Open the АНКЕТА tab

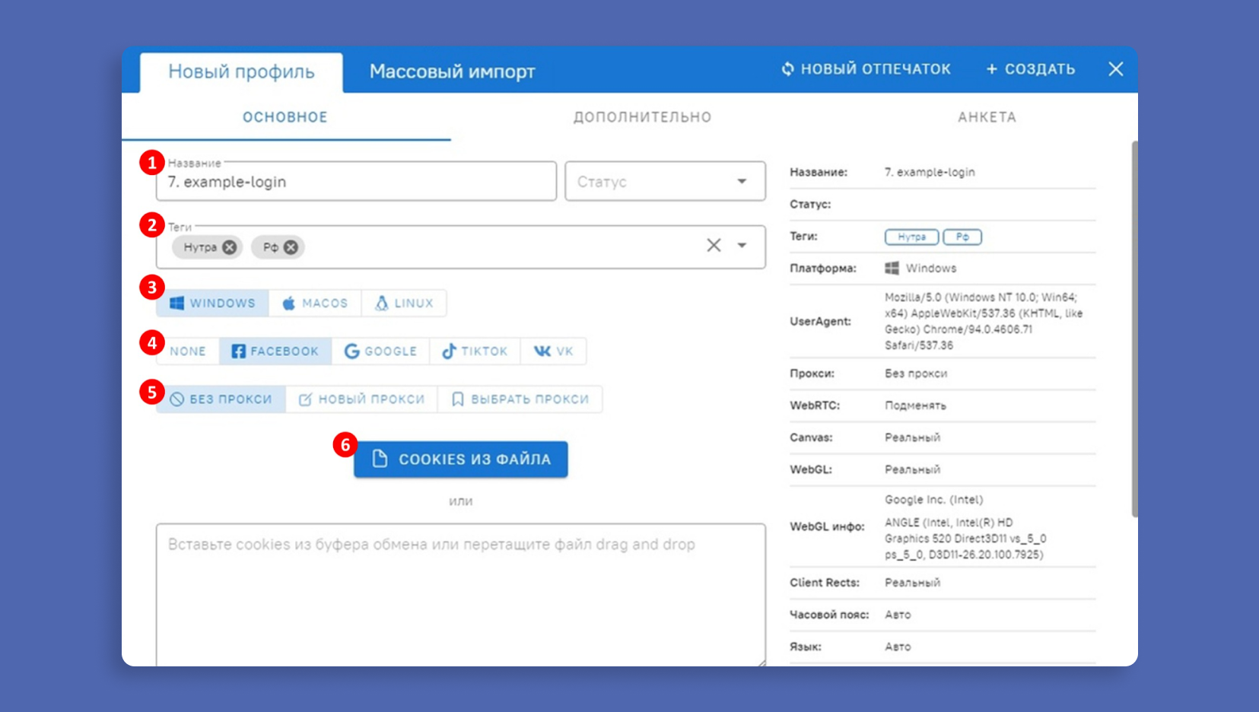pos(987,117)
